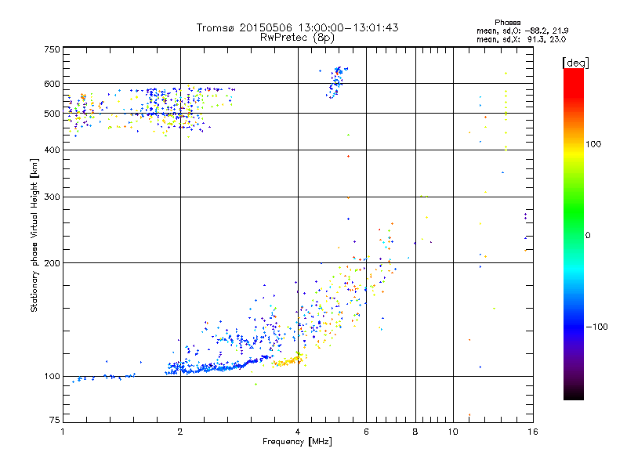Click the Frequency [MHz] axis label
The height and width of the screenshot is (470, 627).
tap(297, 442)
